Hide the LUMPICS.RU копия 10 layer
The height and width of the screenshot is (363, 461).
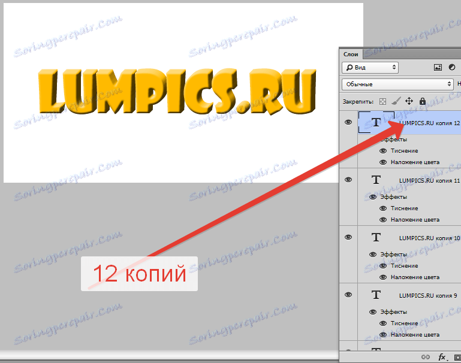348,237
